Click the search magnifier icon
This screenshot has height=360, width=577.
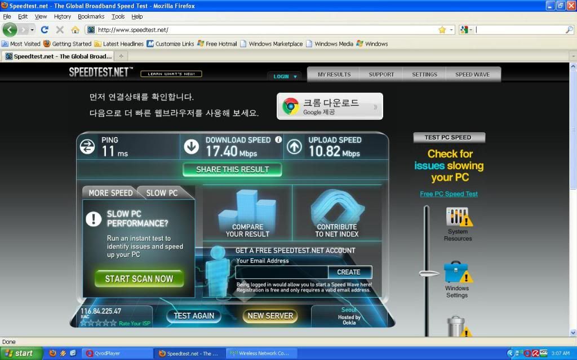pos(569,30)
